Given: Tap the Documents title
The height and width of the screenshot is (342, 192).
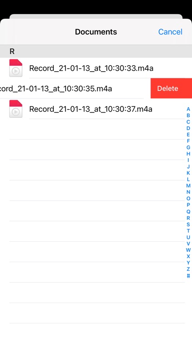Looking at the screenshot, I should pos(96,32).
